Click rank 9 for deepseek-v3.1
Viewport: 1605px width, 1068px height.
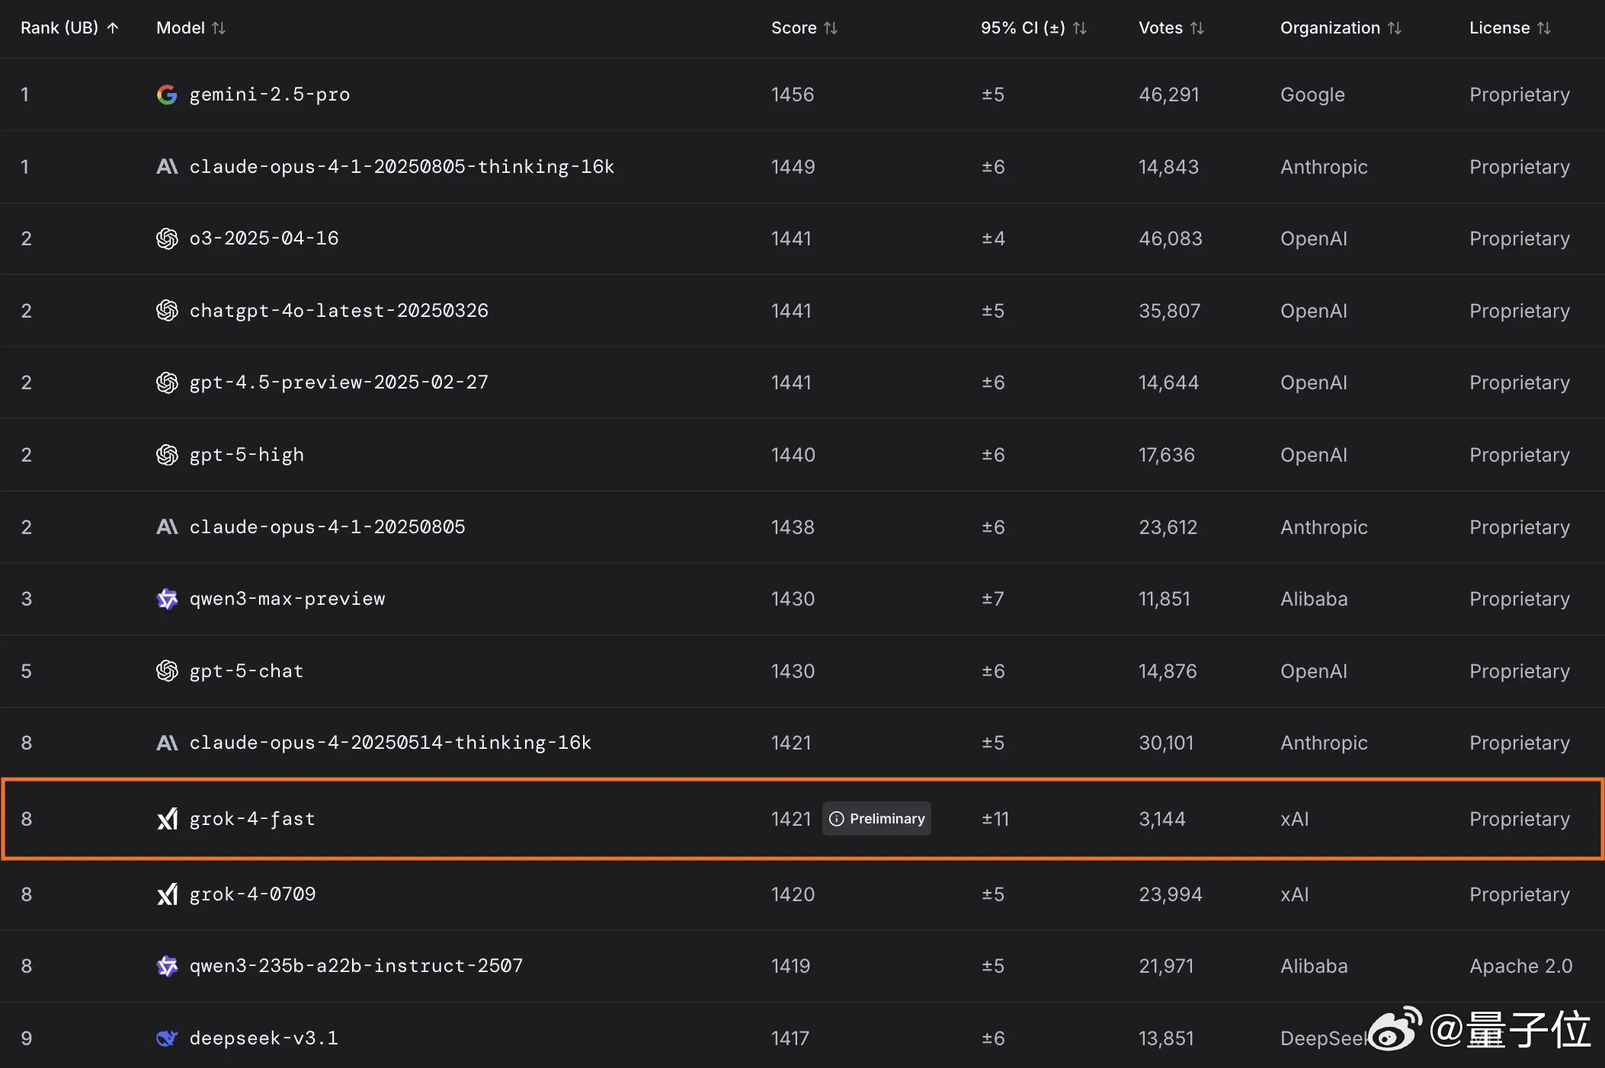(x=27, y=1038)
